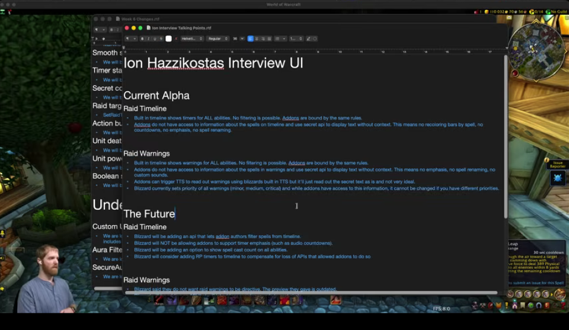Click the vertical scrollbar of Ion Interview document

click(506, 136)
